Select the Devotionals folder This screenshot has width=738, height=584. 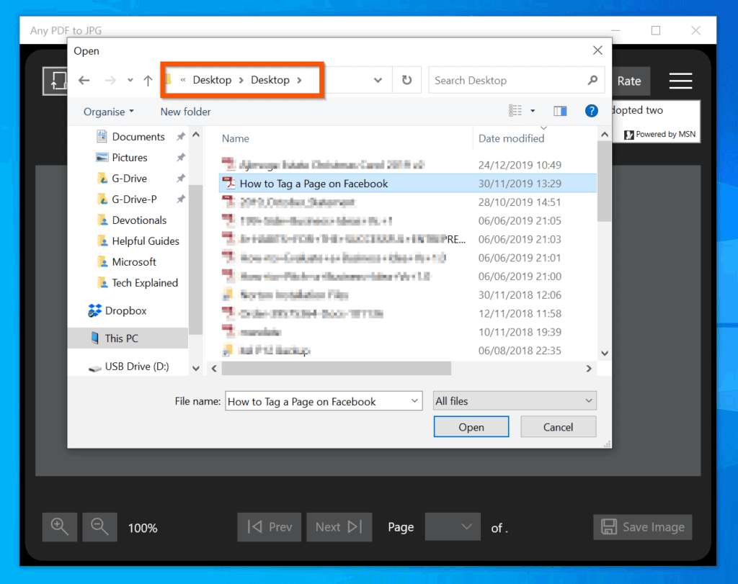[139, 220]
